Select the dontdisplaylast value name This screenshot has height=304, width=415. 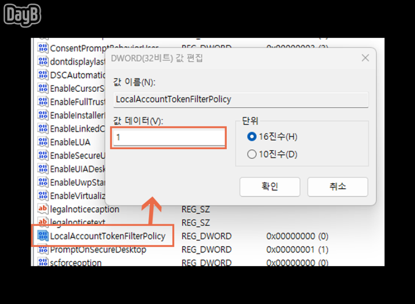(77, 62)
